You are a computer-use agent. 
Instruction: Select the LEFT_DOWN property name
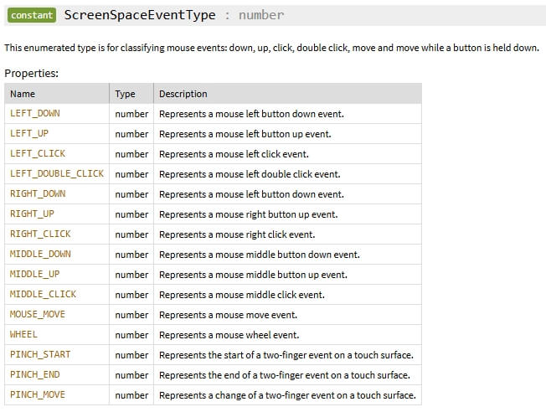(35, 114)
